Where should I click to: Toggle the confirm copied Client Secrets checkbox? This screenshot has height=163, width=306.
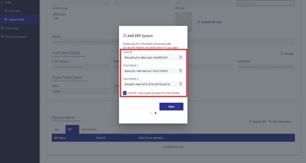(125, 93)
